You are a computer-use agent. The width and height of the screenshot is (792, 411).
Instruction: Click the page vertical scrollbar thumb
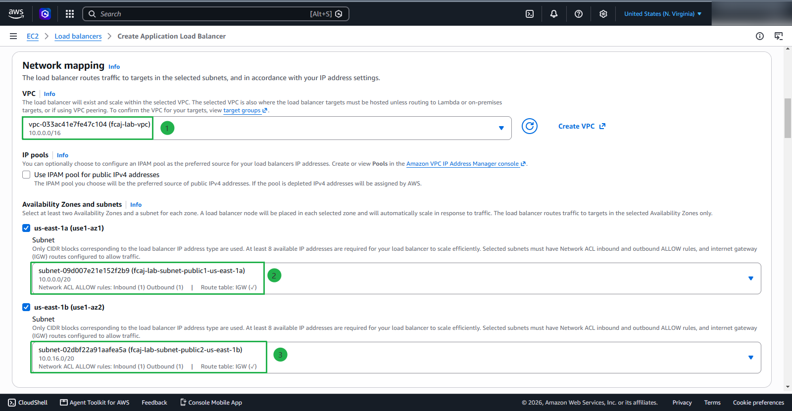coord(788,118)
